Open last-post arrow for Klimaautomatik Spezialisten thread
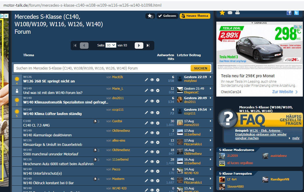This screenshot has width=304, height=192. (x=211, y=98)
